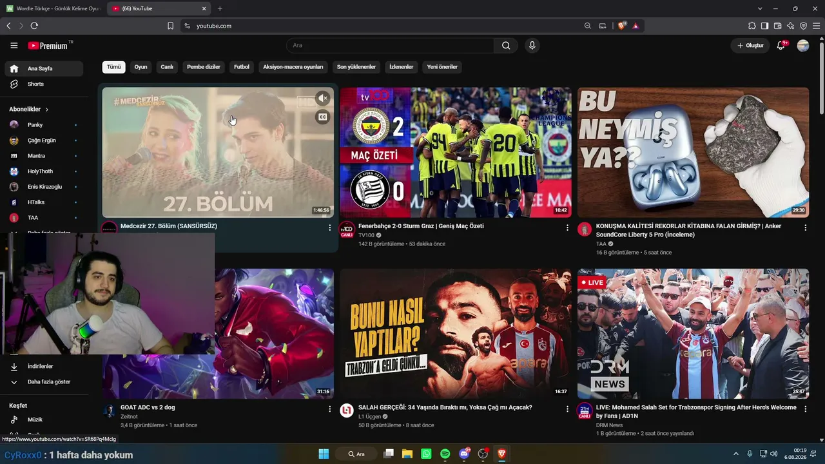Viewport: 825px width, 464px height.
Task: Select the Aksiyon-macera oyunları chip
Action: coord(293,67)
